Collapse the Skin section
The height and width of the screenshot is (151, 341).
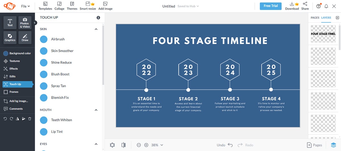pyautogui.click(x=96, y=29)
